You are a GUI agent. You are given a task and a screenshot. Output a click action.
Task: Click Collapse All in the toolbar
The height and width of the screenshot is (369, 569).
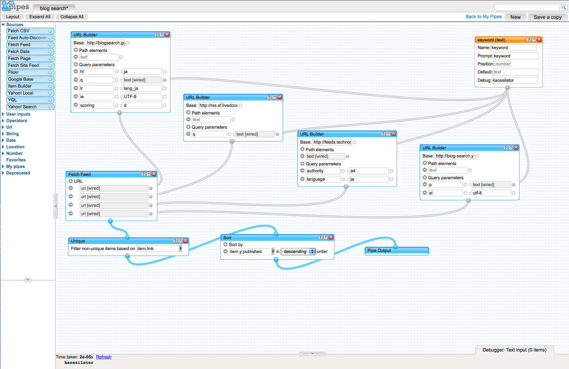click(x=72, y=17)
